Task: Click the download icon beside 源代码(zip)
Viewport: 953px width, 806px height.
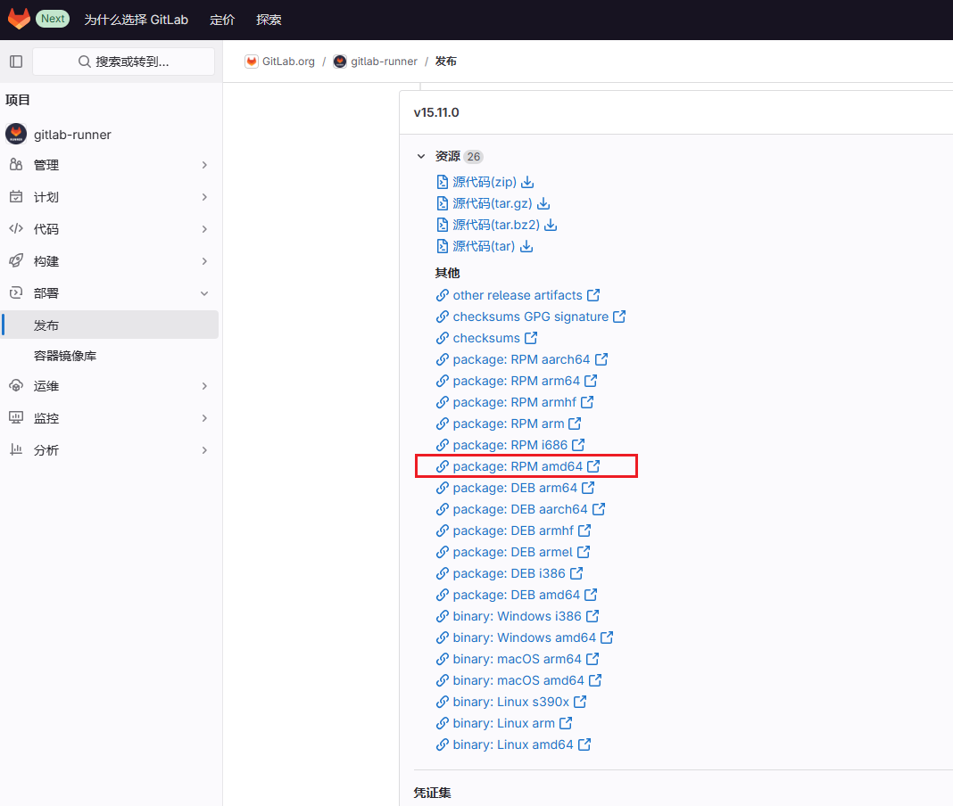Action: click(527, 182)
